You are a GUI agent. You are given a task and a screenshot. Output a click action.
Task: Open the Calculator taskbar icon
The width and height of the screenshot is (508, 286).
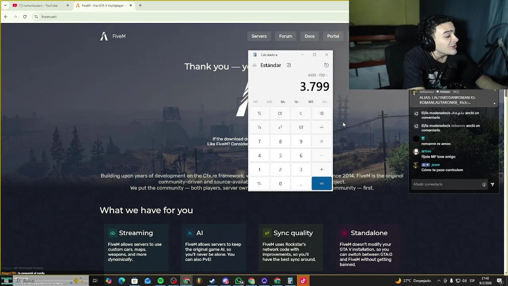click(x=290, y=281)
